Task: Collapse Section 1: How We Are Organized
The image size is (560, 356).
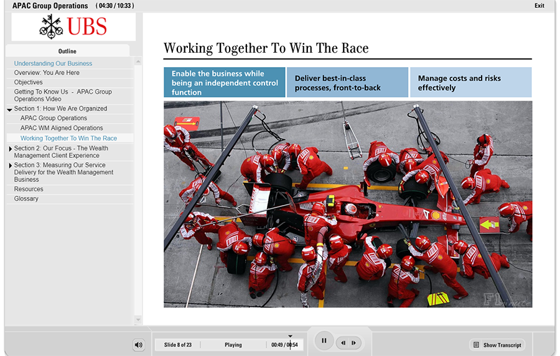Action: click(10, 109)
